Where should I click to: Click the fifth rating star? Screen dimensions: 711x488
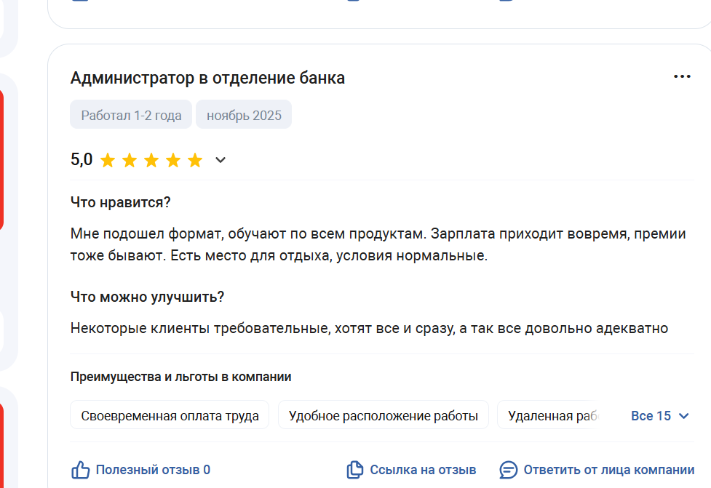195,160
